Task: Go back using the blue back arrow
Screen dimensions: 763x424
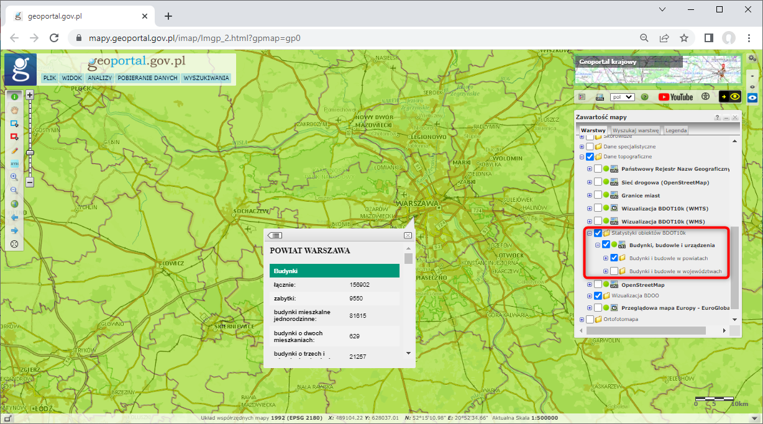Action: 14,217
